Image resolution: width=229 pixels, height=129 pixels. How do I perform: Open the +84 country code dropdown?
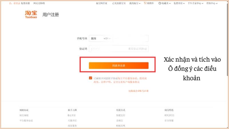tap(107, 38)
